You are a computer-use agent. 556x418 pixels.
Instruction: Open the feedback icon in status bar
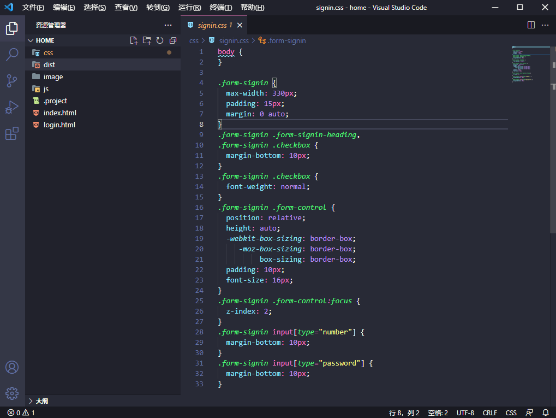click(529, 413)
